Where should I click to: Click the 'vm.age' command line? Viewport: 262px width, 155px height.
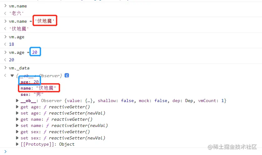[x=17, y=37]
